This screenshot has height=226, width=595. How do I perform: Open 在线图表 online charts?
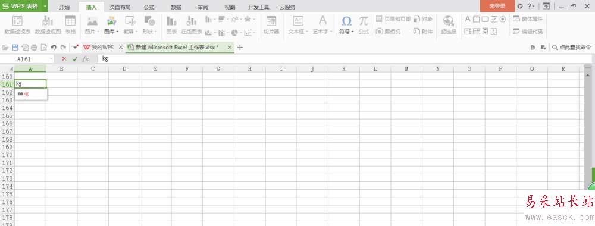(192, 25)
